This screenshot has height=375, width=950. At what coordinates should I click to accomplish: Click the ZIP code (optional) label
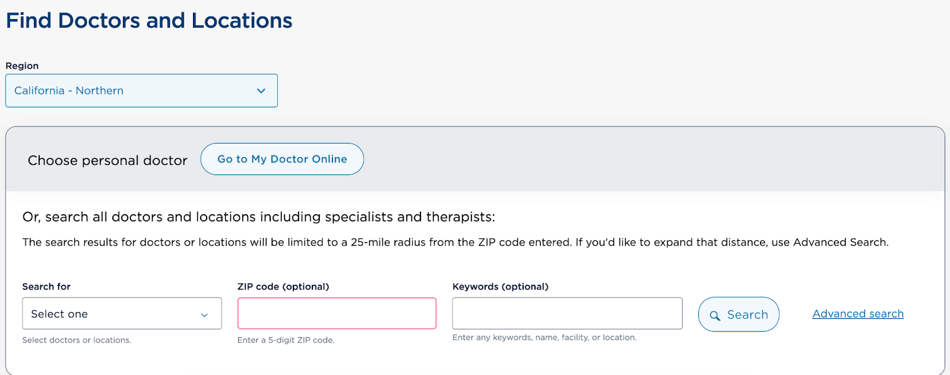[283, 287]
